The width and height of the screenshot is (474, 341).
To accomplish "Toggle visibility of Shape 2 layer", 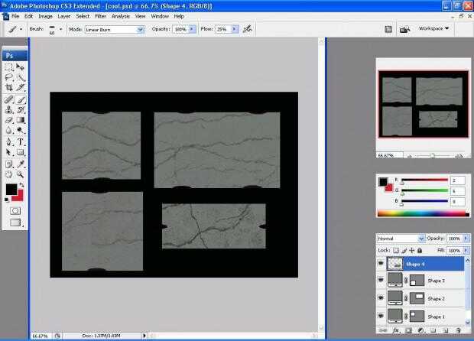I will tap(381, 298).
